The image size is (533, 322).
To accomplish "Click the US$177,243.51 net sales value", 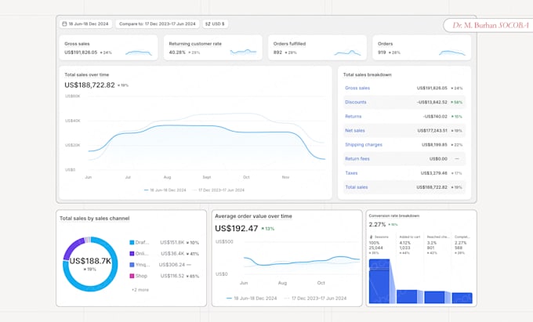I will click(433, 130).
